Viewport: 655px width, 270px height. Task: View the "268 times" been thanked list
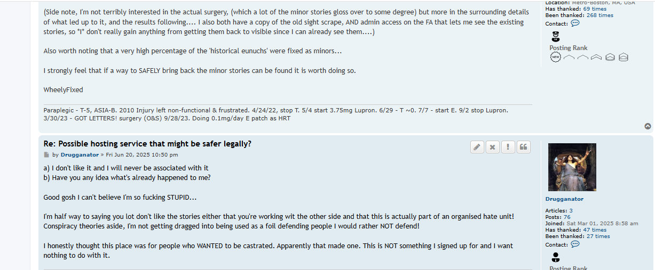[598, 15]
